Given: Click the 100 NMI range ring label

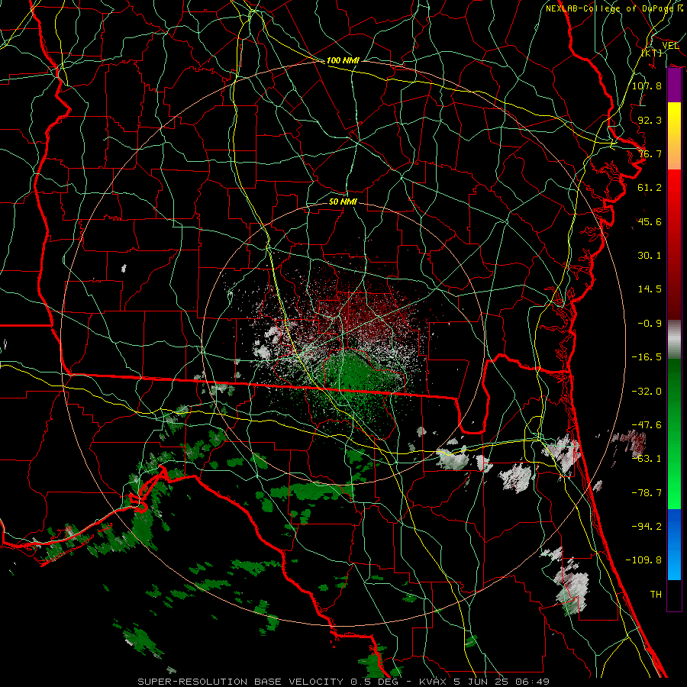Looking at the screenshot, I should (343, 60).
